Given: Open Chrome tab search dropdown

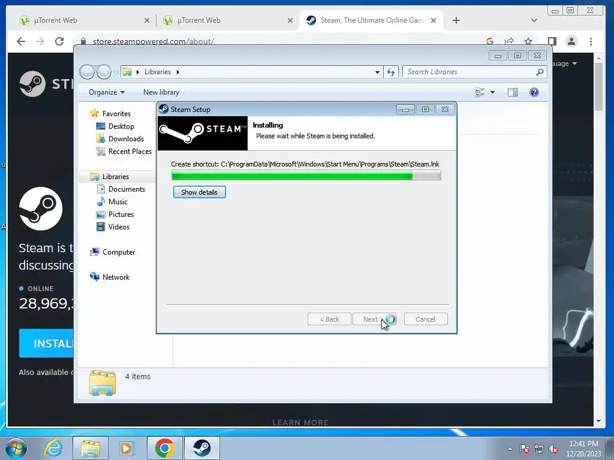Looking at the screenshot, I should point(534,20).
